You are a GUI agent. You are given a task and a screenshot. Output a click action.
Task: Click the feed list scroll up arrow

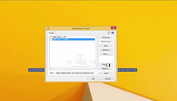pos(96,37)
